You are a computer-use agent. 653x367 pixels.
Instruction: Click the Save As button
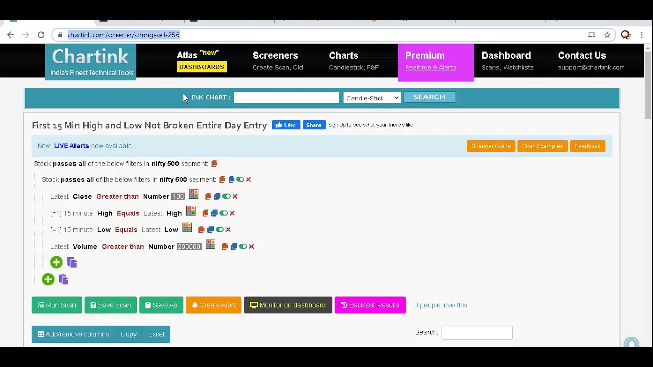[x=161, y=305]
